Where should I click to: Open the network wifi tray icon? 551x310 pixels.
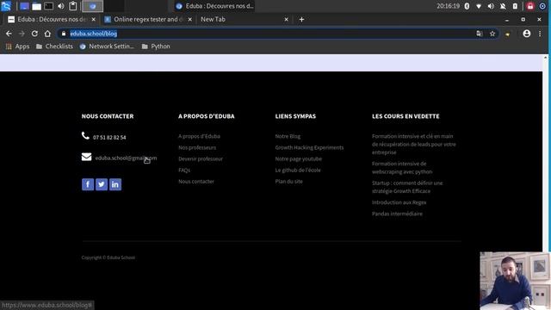[479, 6]
